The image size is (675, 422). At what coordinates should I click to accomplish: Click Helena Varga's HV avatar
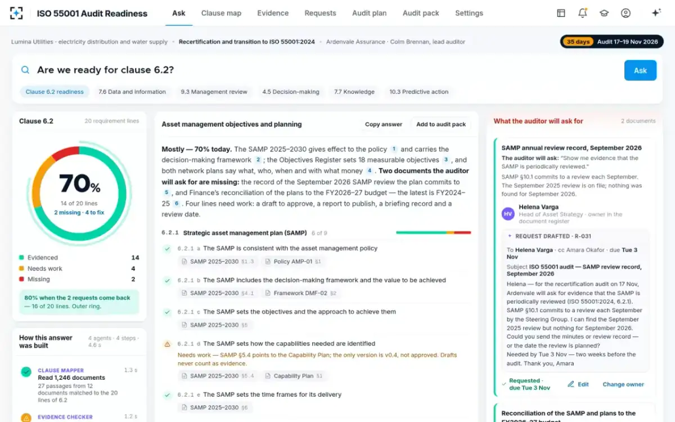508,214
